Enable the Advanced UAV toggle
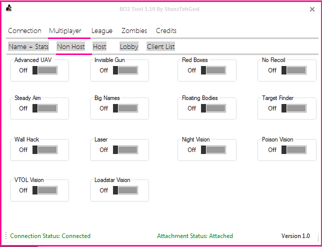Viewport: 322px width, 247px height. click(45, 70)
